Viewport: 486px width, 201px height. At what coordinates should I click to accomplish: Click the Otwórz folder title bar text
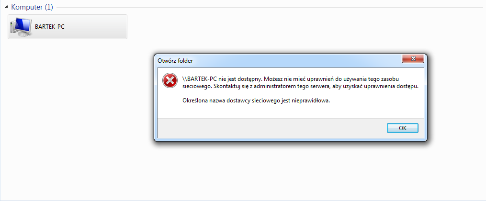175,61
